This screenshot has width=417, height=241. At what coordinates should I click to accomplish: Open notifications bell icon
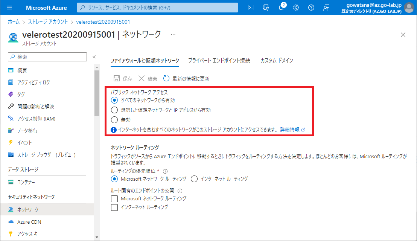click(282, 8)
